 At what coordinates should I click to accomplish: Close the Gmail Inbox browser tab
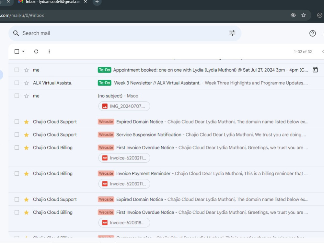(x=85, y=1)
